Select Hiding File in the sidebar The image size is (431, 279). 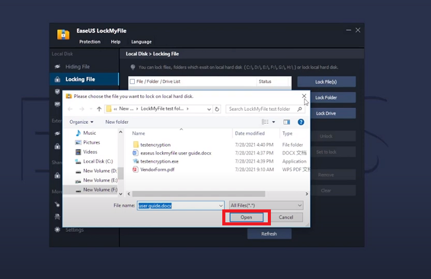[x=84, y=67]
